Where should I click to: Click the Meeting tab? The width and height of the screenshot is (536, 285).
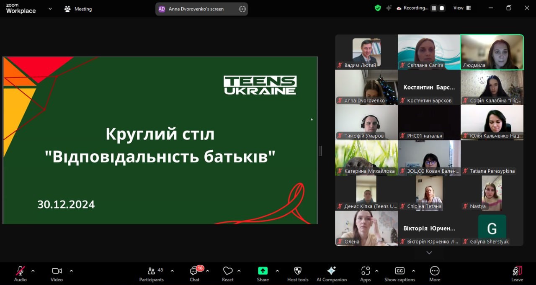[78, 9]
